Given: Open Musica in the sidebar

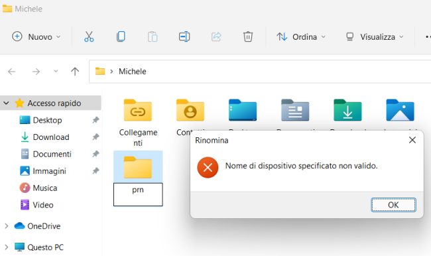Looking at the screenshot, I should (45, 188).
